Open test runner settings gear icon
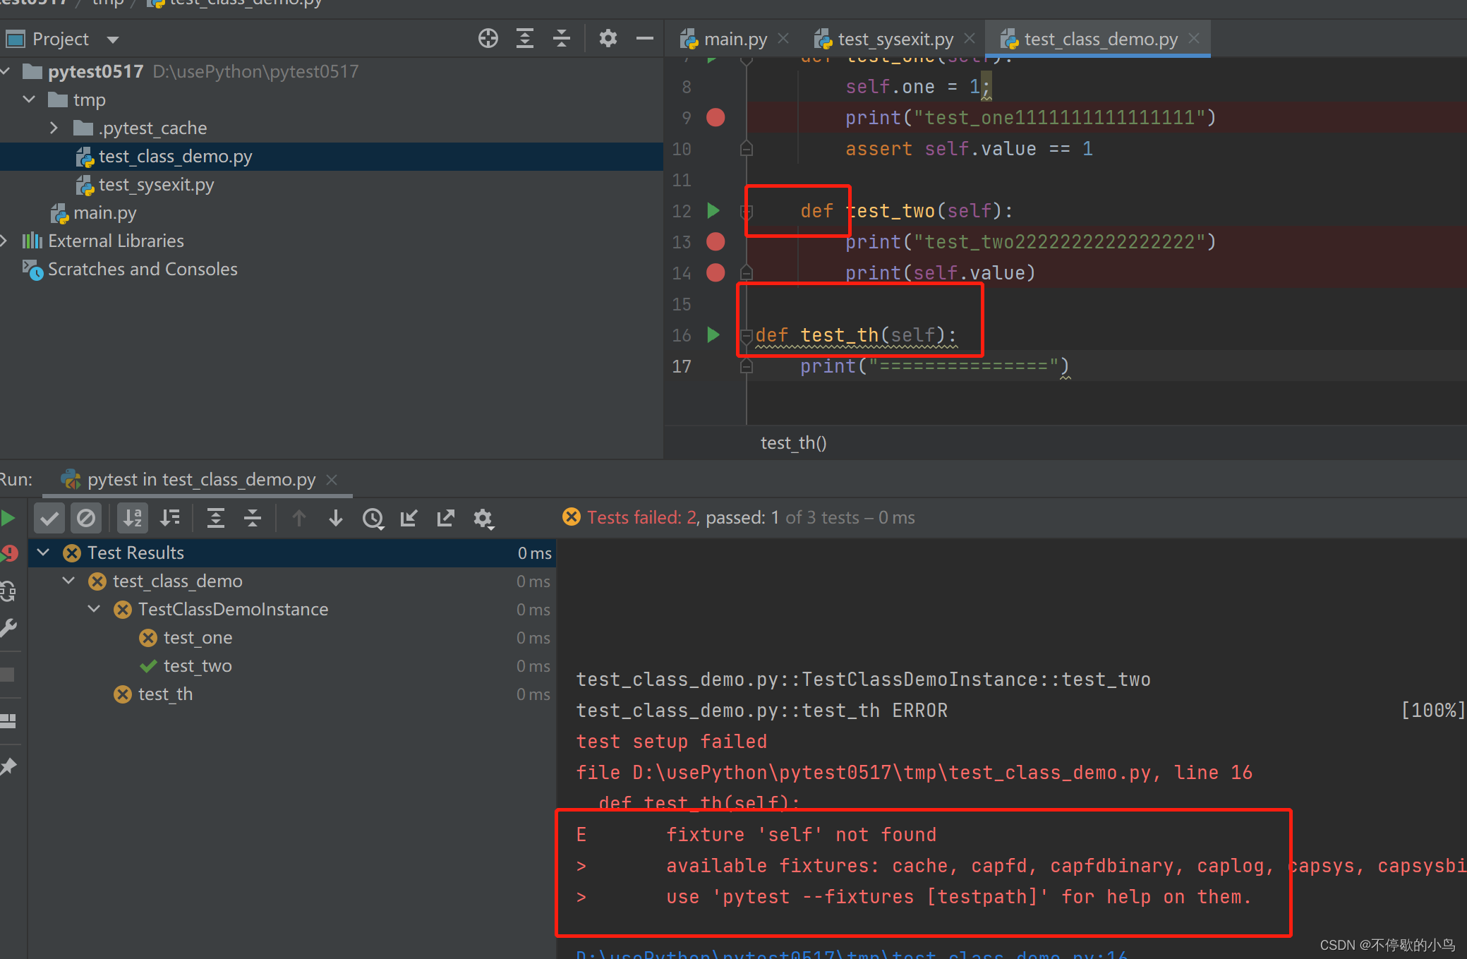This screenshot has width=1467, height=959. point(483,519)
